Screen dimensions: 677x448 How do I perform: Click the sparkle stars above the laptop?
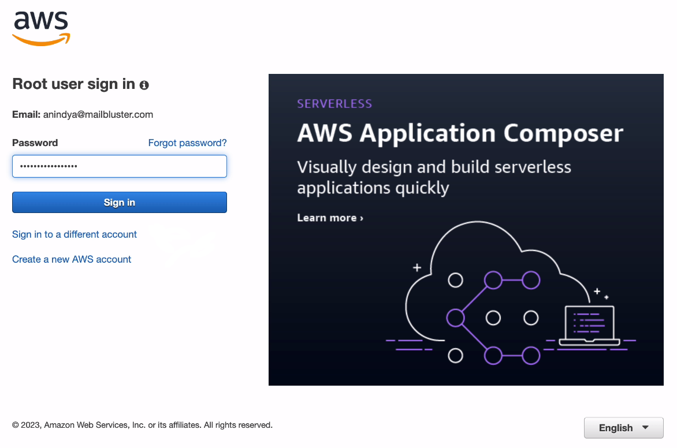pos(601,293)
